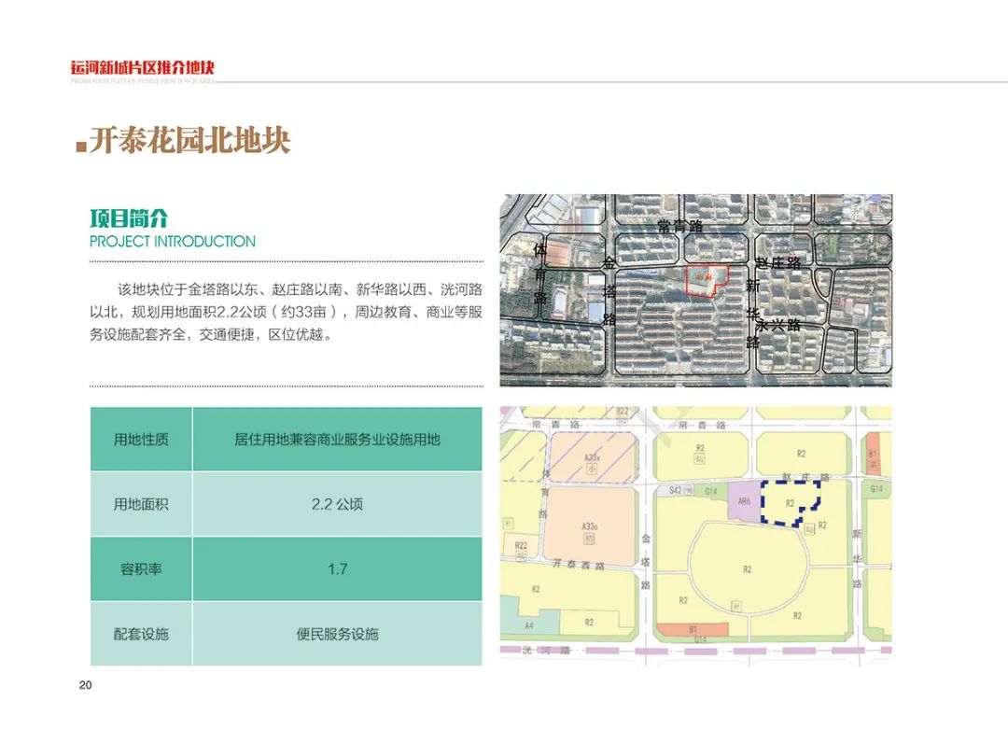Click the PROJECT INTRODUCTION subtitle tab
This screenshot has height=743, width=1008.
171,241
